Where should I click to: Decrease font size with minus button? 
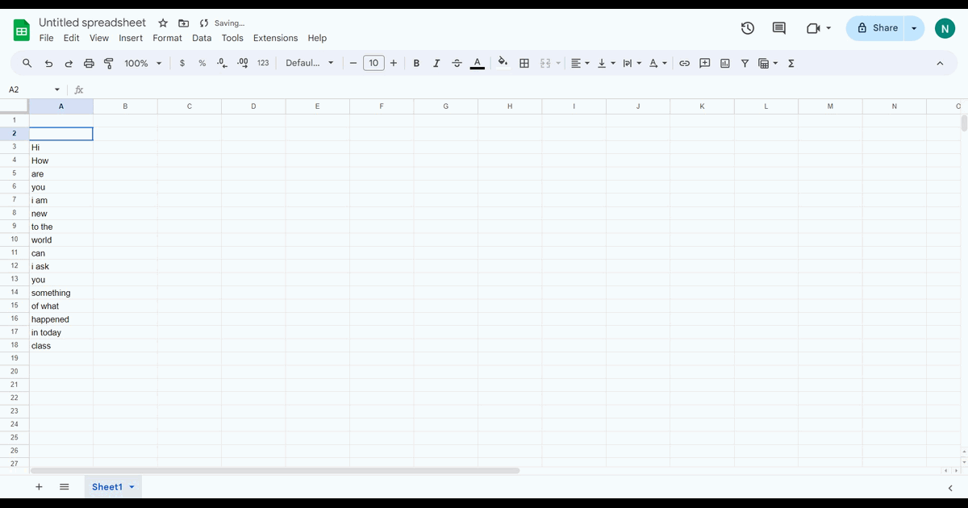click(x=353, y=63)
